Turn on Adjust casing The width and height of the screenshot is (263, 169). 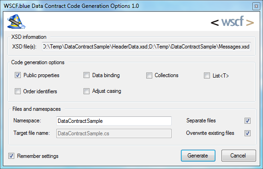[86, 91]
